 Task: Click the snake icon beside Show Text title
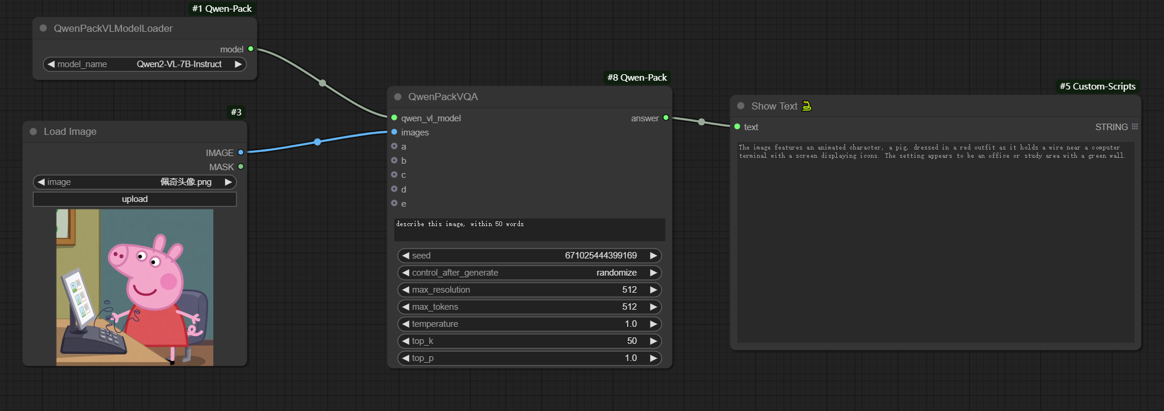coord(807,106)
